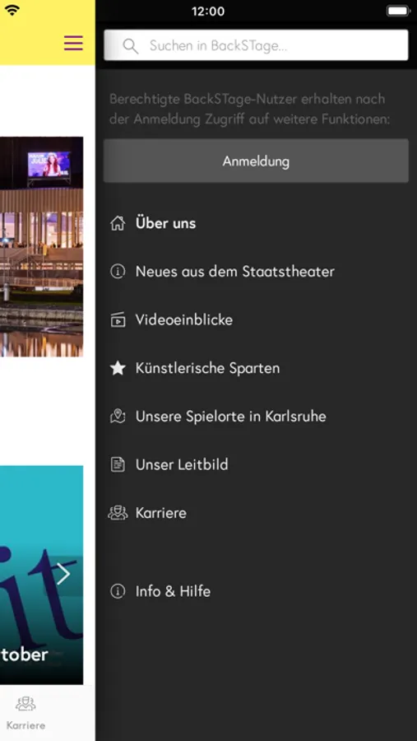Screen dimensions: 417x741
Task: Tap the Karriere tab icon in bottom bar
Action: pyautogui.click(x=25, y=704)
